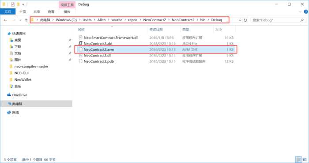The image size is (309, 163).
Task: Open the 共享 ribbon tab
Action: pyautogui.click(x=37, y=12)
